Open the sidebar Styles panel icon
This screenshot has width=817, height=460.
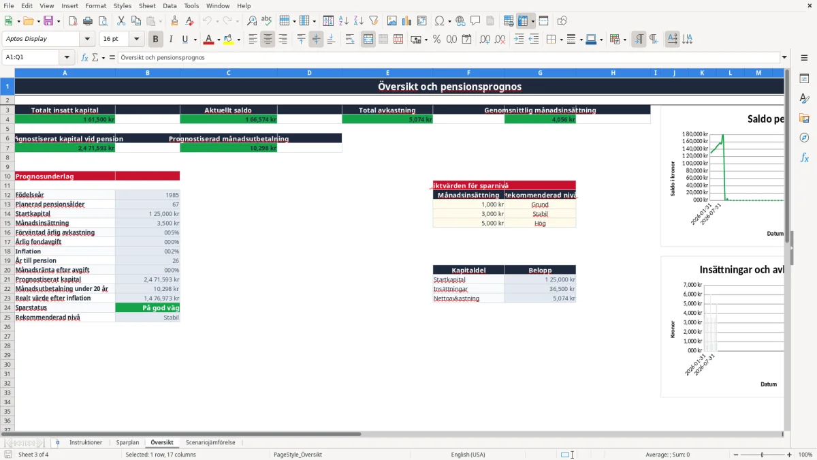tap(804, 99)
